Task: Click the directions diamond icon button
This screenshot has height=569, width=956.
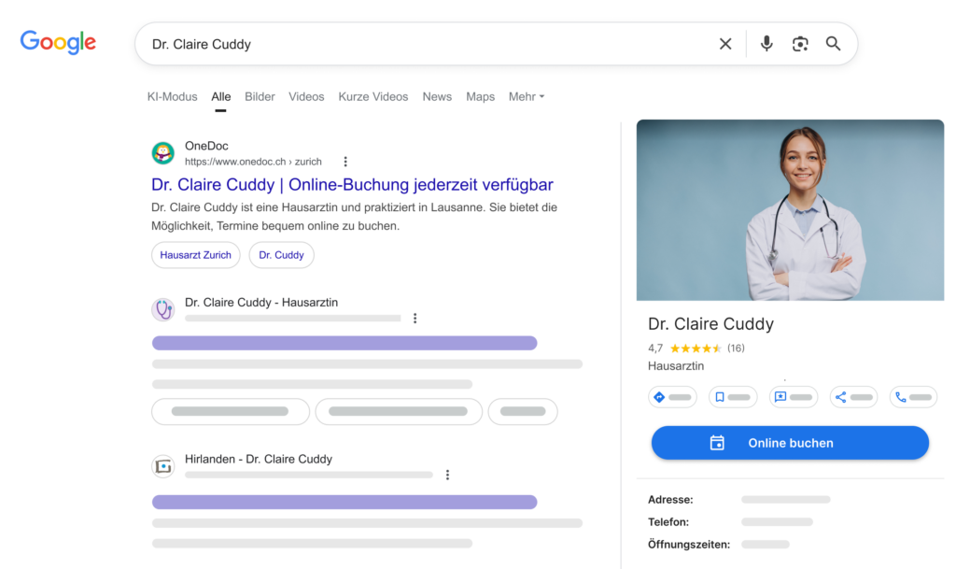Action: tap(672, 397)
